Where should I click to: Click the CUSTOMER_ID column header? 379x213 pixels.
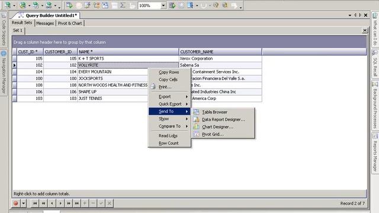tap(60, 51)
